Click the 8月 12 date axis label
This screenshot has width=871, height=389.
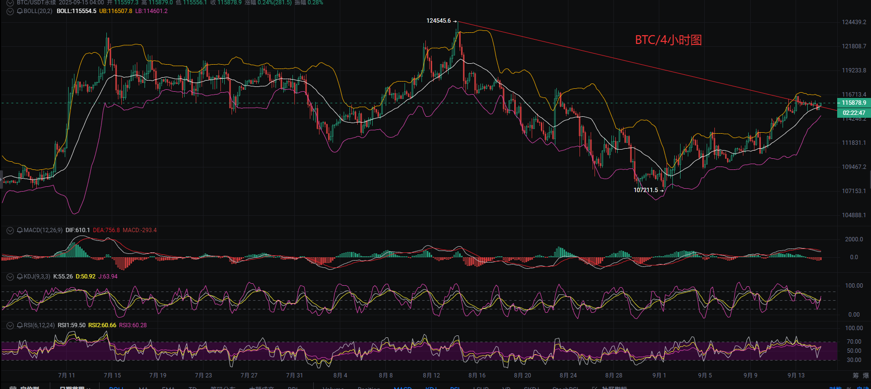click(431, 375)
